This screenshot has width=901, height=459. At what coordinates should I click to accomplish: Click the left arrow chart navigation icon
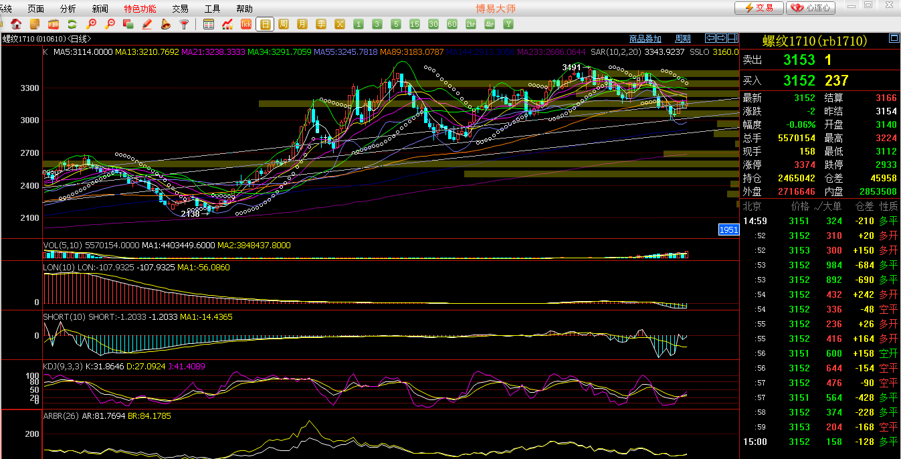point(710,38)
